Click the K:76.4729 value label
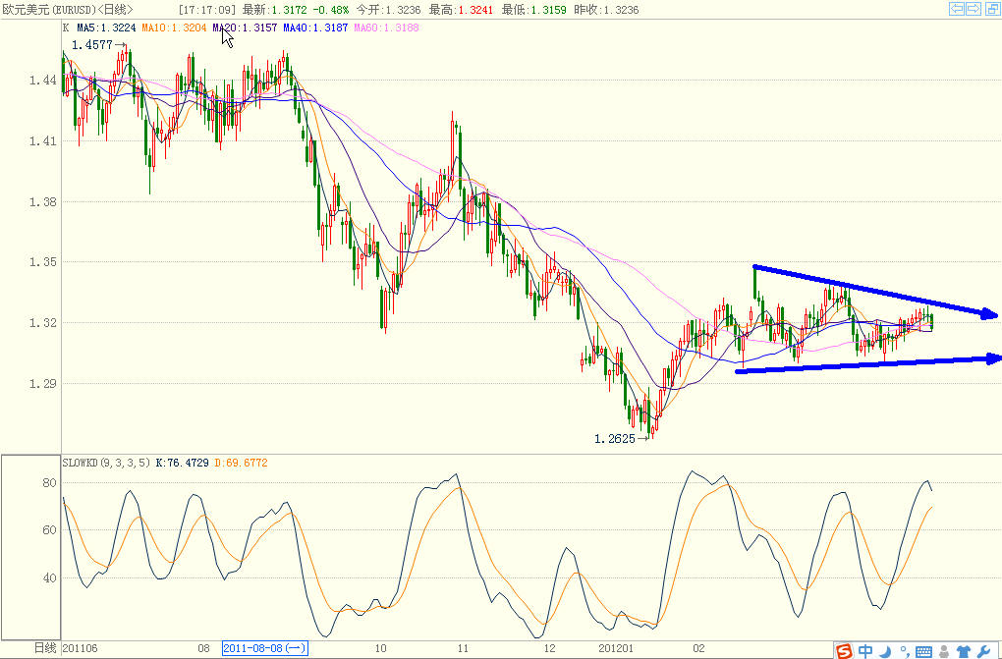Screen dimensions: 1002x659 [182, 463]
